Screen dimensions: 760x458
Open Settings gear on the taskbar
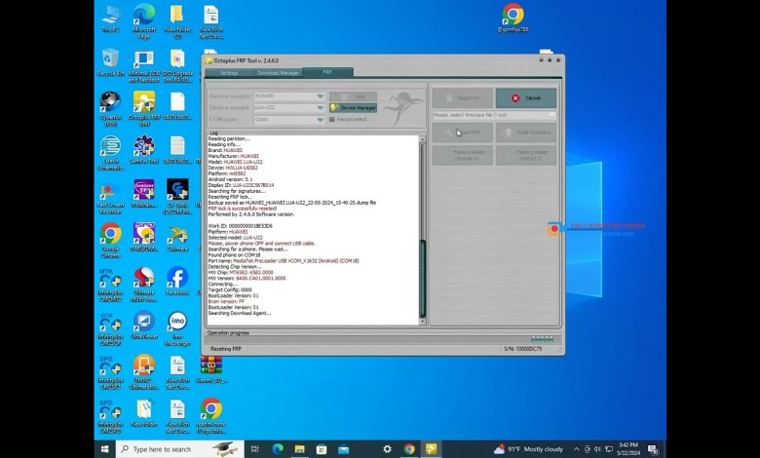(x=387, y=449)
